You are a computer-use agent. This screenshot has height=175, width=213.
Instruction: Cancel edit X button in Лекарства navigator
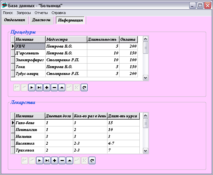(84, 160)
